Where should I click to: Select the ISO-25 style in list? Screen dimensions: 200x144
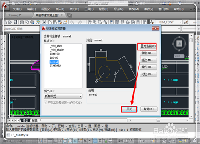[54, 58]
